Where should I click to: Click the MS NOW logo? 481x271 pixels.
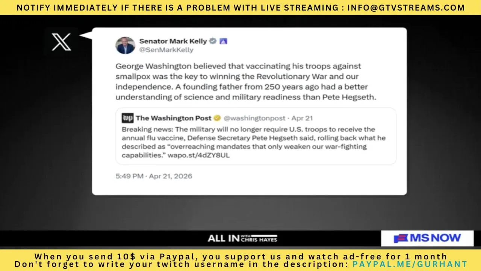click(427, 238)
